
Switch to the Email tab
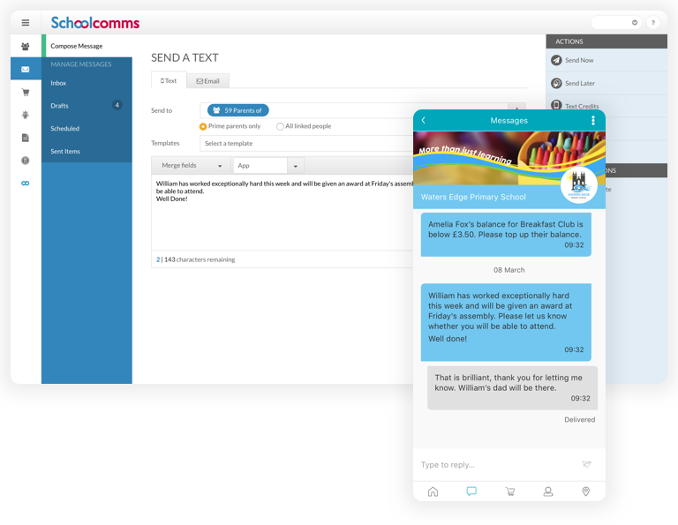tap(208, 81)
